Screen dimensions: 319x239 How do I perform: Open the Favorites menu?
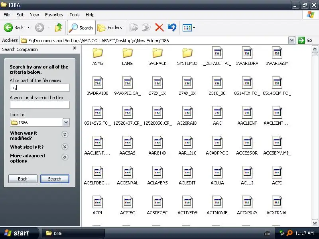[54, 15]
